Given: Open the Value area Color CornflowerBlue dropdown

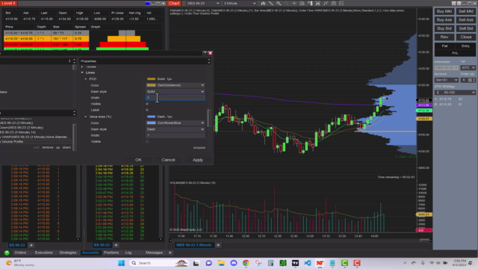Looking at the screenshot, I should 176,123.
